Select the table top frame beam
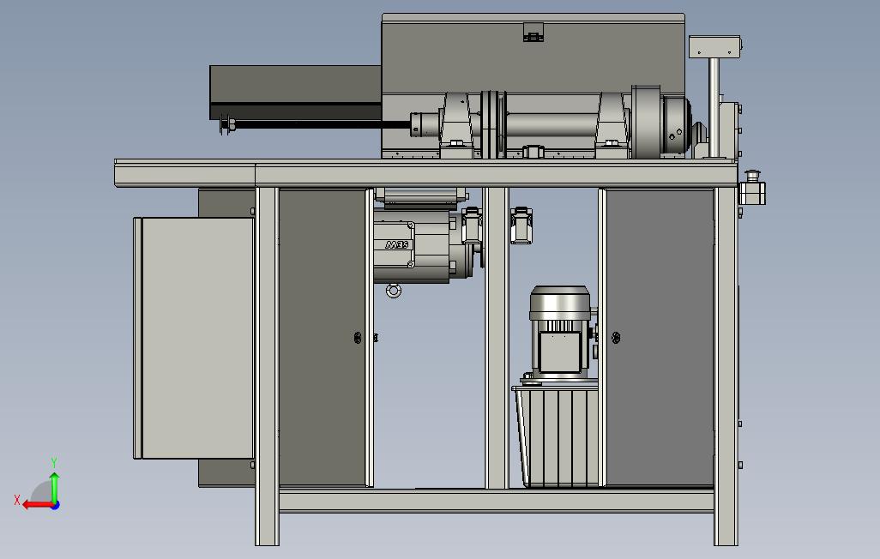The height and width of the screenshot is (559, 880). tap(425, 173)
